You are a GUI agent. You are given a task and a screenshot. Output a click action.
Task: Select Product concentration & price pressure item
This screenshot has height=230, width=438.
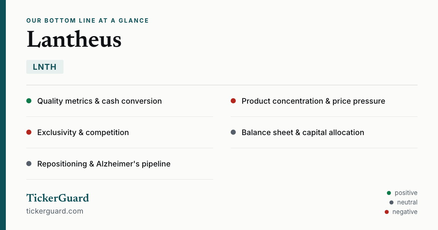pos(324,101)
